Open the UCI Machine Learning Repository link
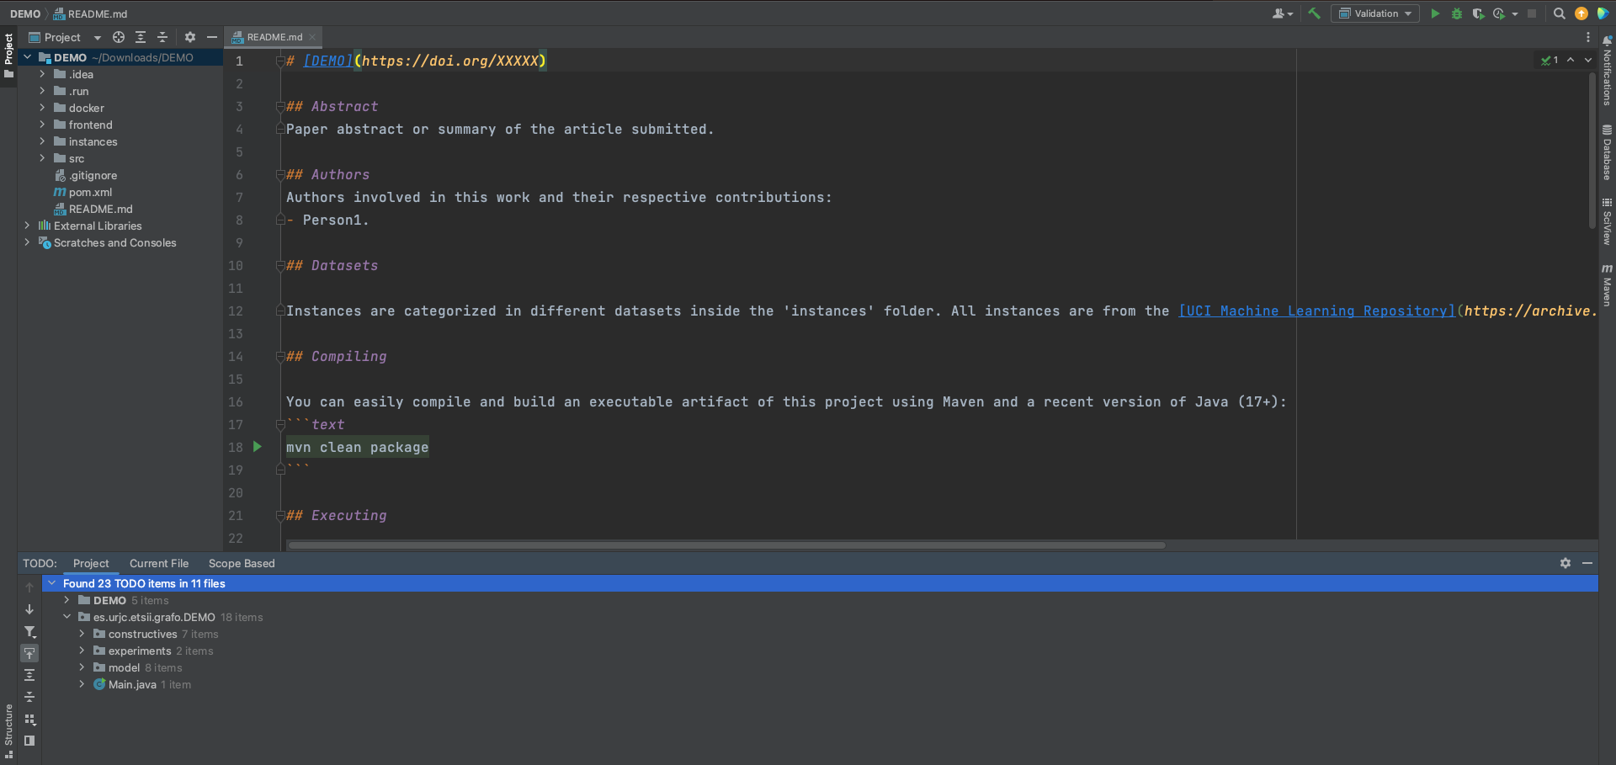 click(x=1316, y=311)
